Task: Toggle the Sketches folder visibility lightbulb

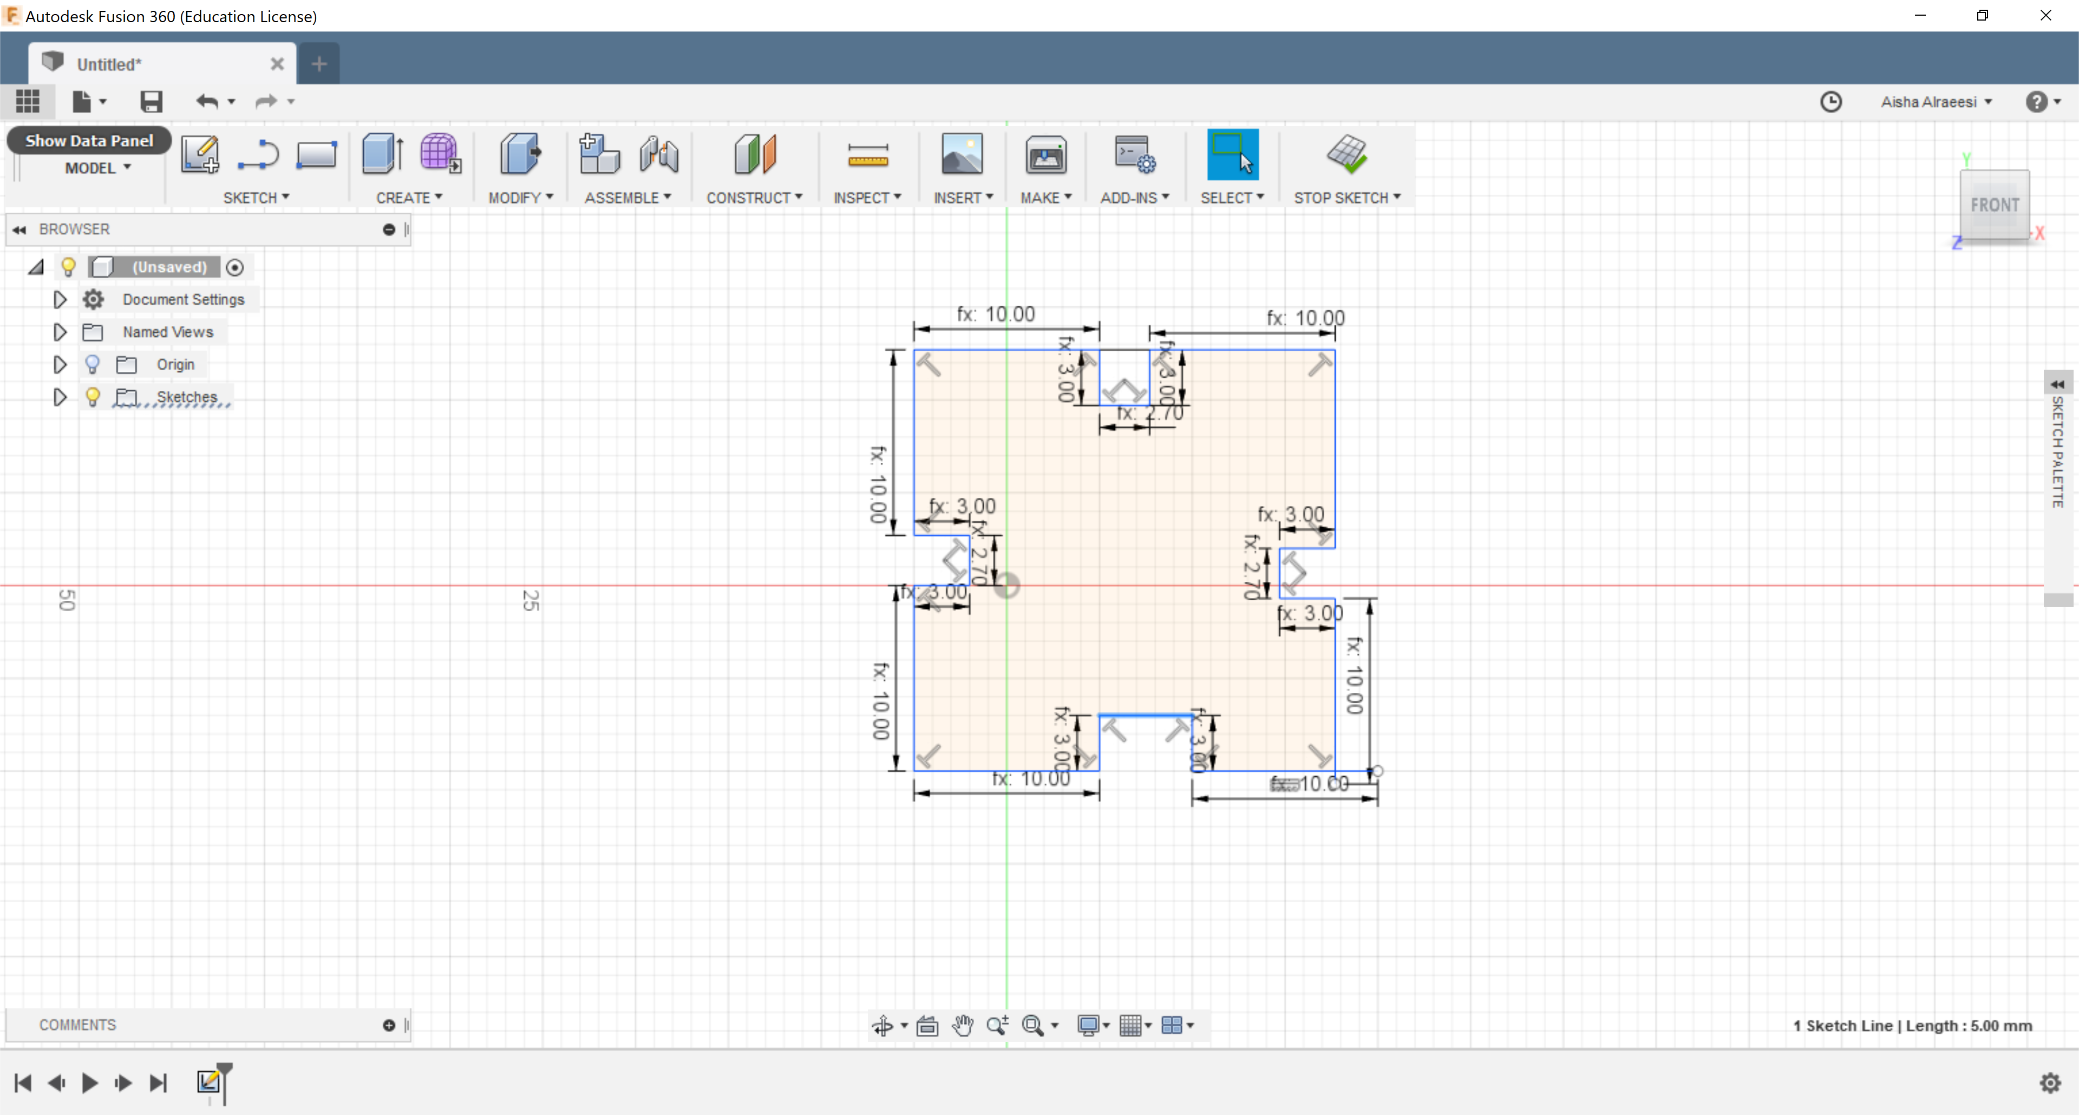Action: 93,397
